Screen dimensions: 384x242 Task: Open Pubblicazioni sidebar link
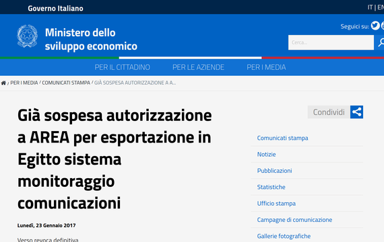[275, 171]
